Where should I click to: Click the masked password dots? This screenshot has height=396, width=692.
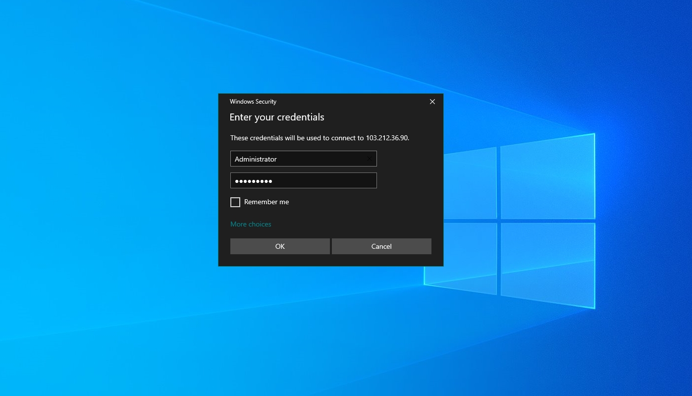click(254, 181)
